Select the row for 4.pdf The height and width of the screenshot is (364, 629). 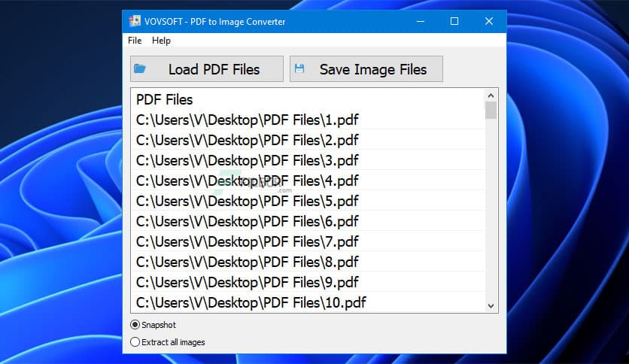308,180
